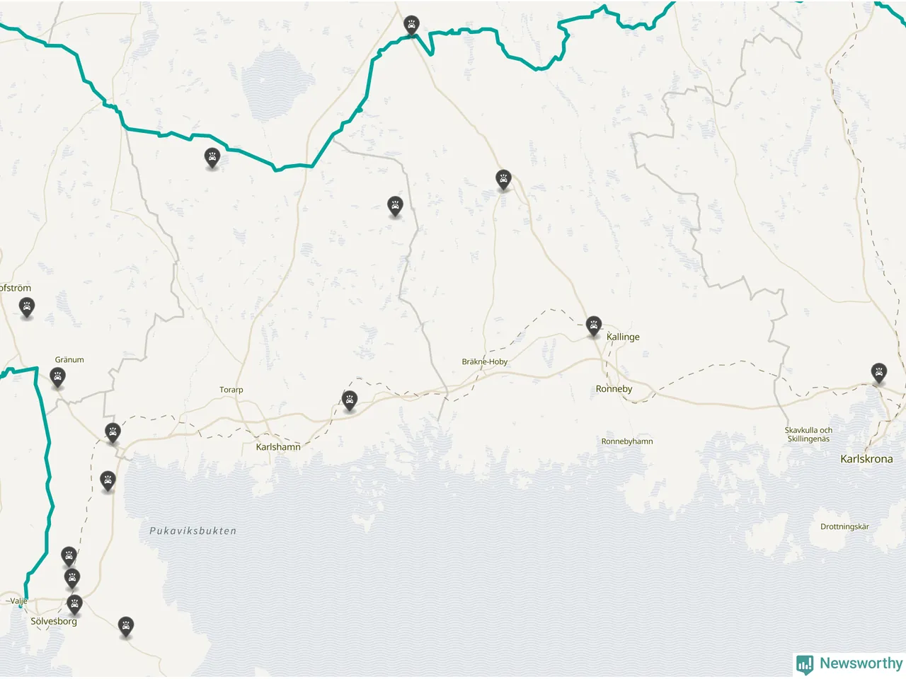Click the Karlskrona city label
Viewport: 906px width, 679px height.
click(x=866, y=459)
